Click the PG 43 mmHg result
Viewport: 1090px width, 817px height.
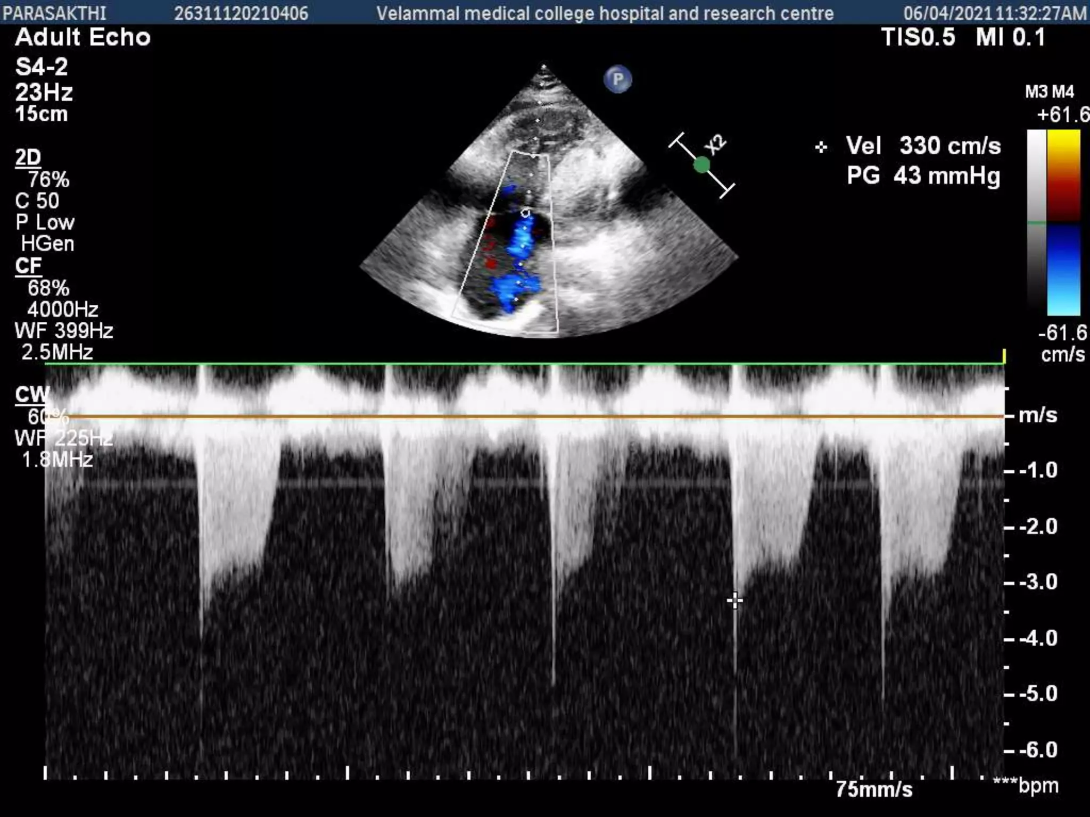[x=923, y=176]
